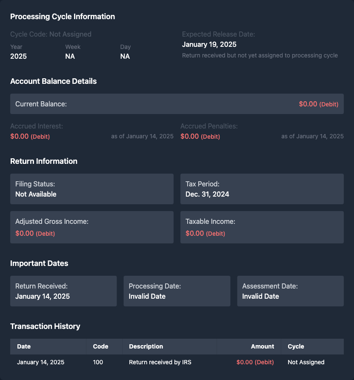The width and height of the screenshot is (354, 380).
Task: Sort by the Date column header
Action: tap(24, 346)
